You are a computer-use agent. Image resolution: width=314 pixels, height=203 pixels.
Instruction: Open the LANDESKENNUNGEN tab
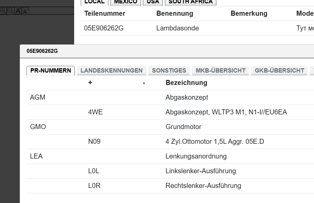111,71
